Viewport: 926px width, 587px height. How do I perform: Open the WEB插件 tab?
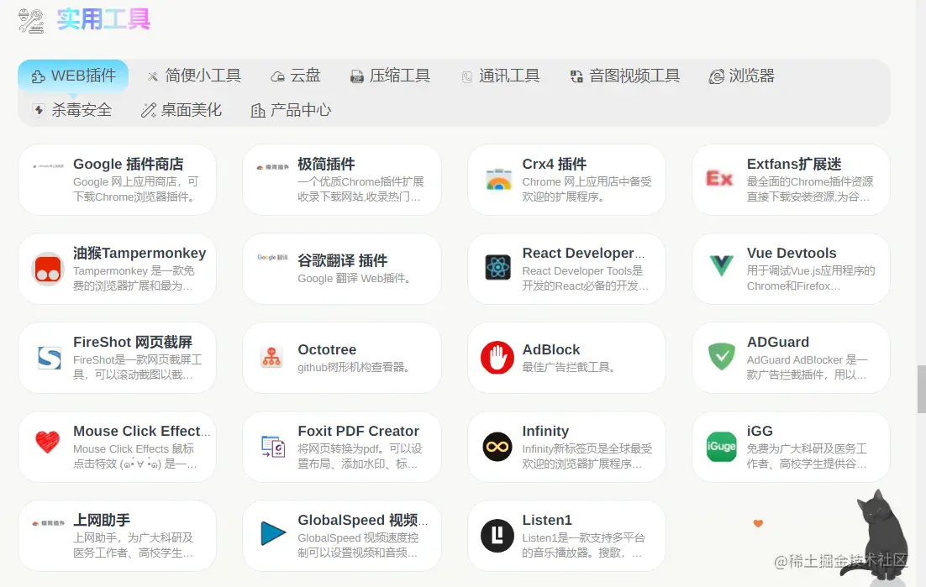coord(73,76)
